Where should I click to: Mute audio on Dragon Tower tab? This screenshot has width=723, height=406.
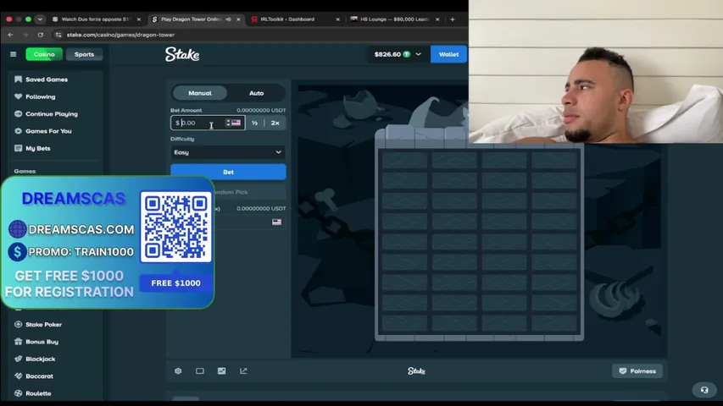(x=228, y=19)
